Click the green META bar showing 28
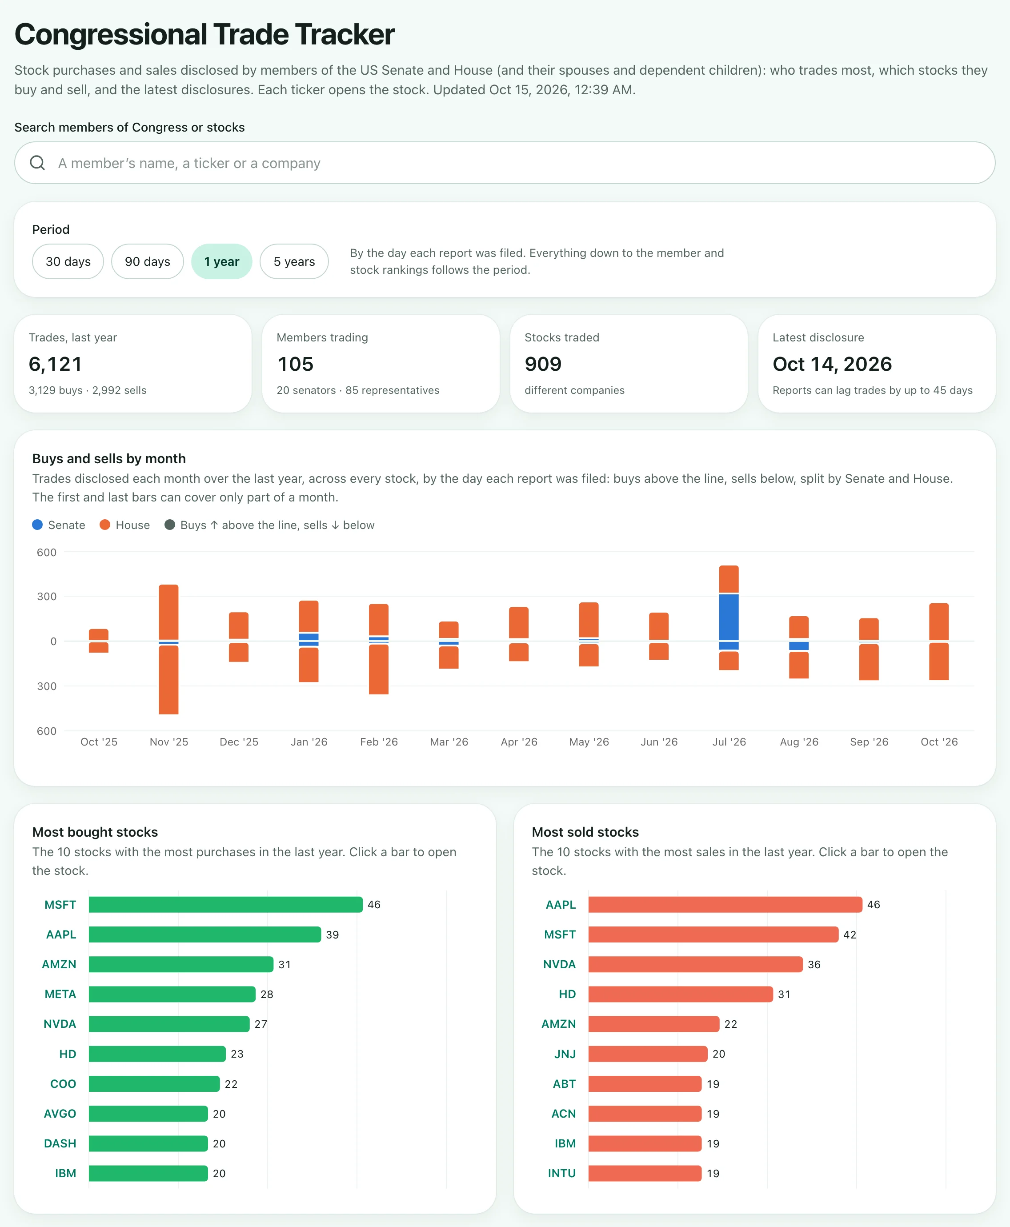 pyautogui.click(x=172, y=994)
